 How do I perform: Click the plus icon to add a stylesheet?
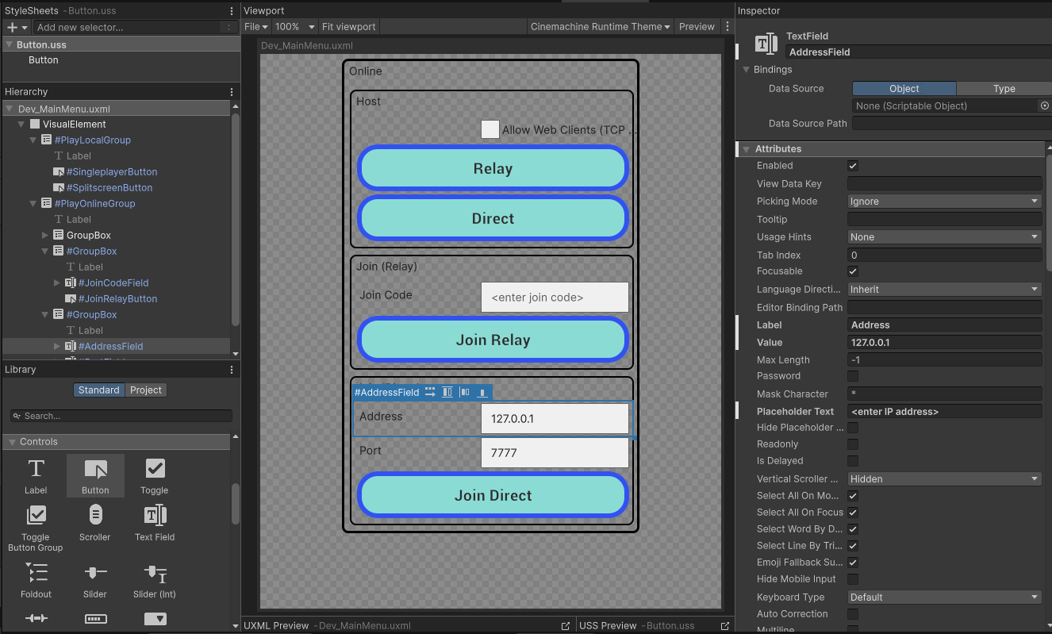(12, 27)
